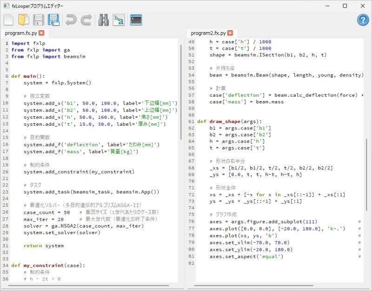Switch to the program.fx.py tab
372x291 pixels.
(x=21, y=33)
